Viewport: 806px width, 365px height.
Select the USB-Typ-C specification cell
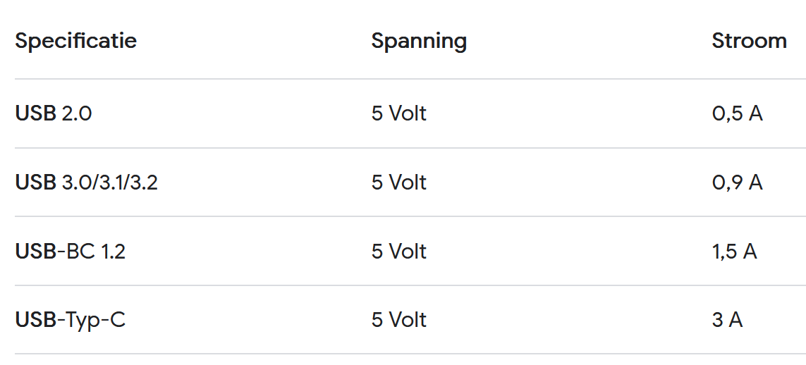(x=71, y=320)
